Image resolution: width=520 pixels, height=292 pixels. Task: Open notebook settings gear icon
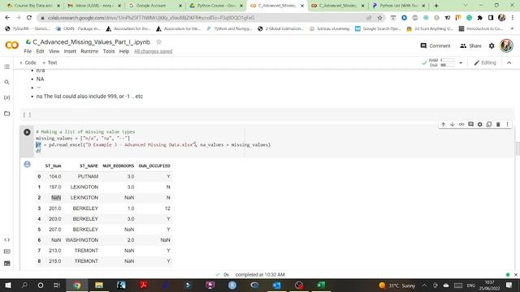click(x=492, y=45)
